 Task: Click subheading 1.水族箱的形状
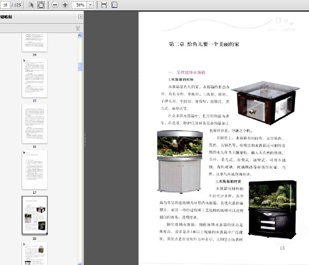click(x=181, y=79)
